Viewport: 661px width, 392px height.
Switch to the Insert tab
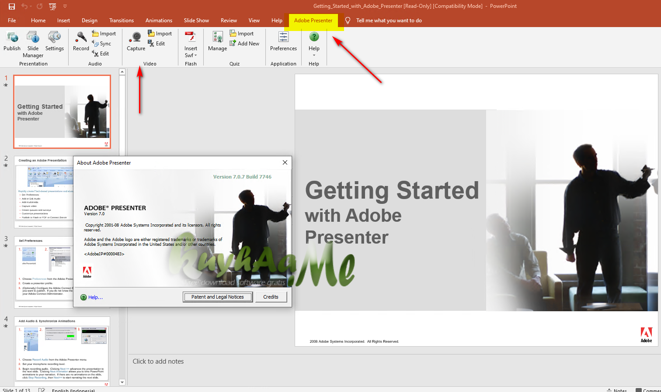point(63,21)
